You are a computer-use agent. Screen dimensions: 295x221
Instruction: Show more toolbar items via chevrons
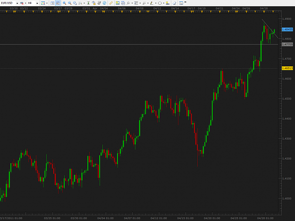click(x=185, y=2)
